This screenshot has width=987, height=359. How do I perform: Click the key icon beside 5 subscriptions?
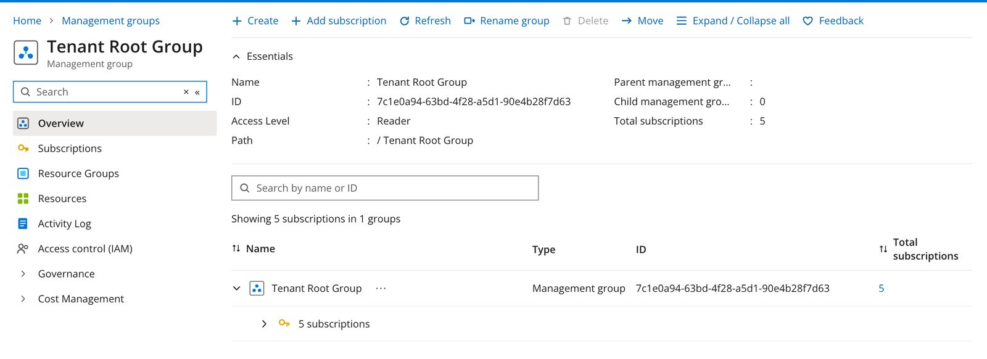pyautogui.click(x=284, y=323)
